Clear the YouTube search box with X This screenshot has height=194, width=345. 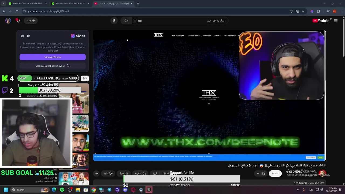point(135,20)
